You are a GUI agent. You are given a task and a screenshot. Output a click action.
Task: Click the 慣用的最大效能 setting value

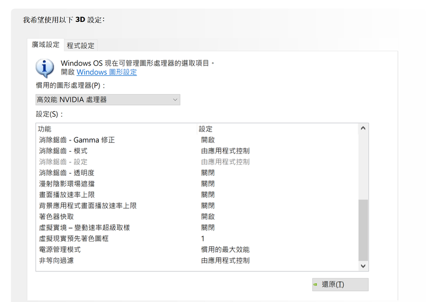[x=225, y=249]
